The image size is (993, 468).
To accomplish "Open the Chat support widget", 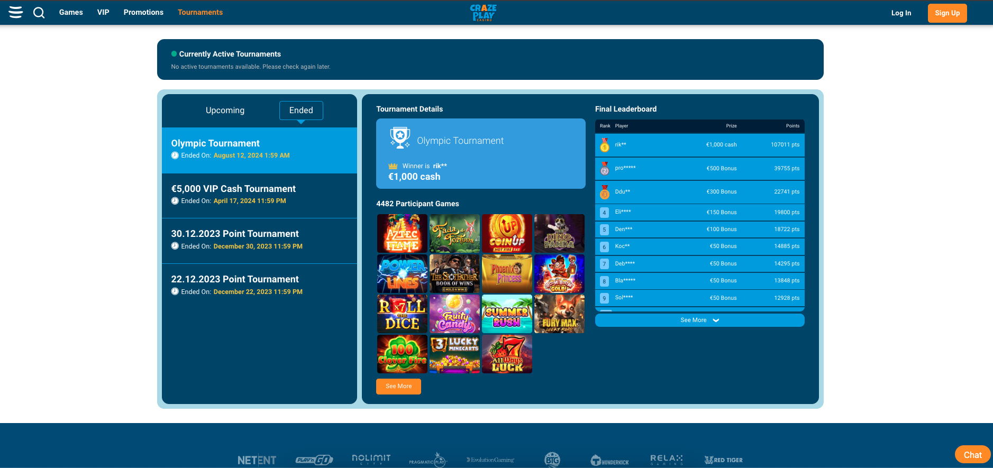I will coord(972,455).
